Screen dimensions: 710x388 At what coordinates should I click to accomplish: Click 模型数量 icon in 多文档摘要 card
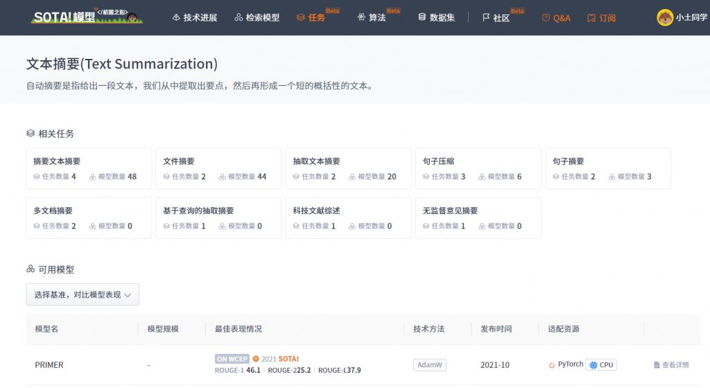[x=92, y=226]
